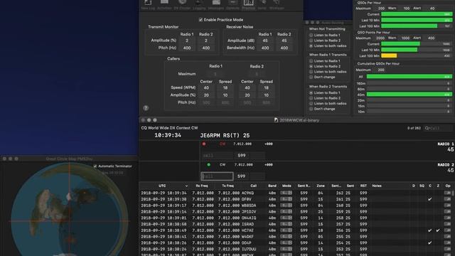The width and height of the screenshot is (455, 256).
Task: Click the globe in Great Circle Map window
Action: (x=70, y=210)
